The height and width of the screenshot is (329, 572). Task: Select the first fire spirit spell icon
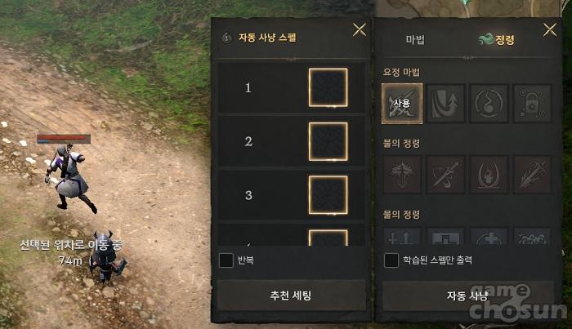[x=402, y=175]
